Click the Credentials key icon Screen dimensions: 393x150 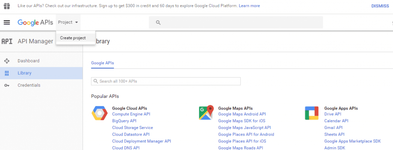pos(7,85)
